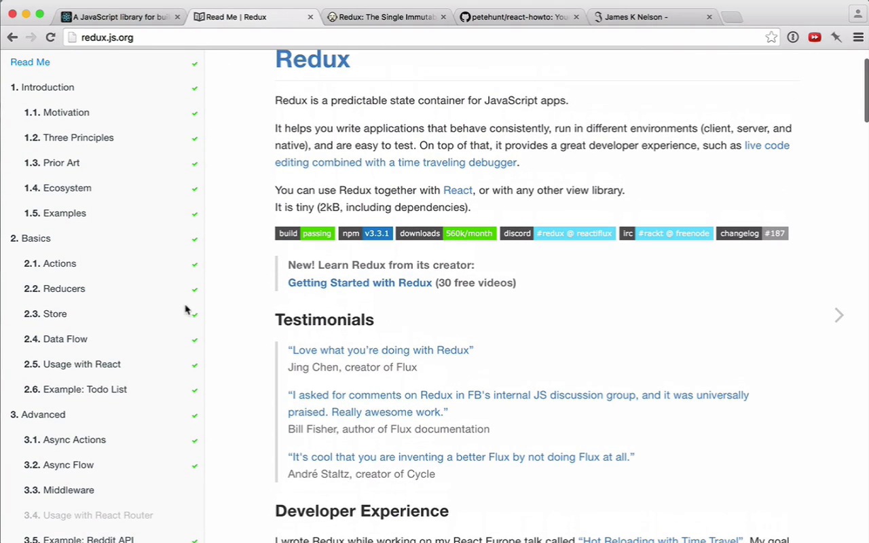Viewport: 869px width, 543px height.
Task: Open 3.3. Middleware section
Action: (x=59, y=489)
